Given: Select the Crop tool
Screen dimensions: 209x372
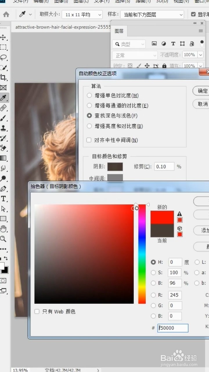Looking at the screenshot, I should [x=3, y=77].
